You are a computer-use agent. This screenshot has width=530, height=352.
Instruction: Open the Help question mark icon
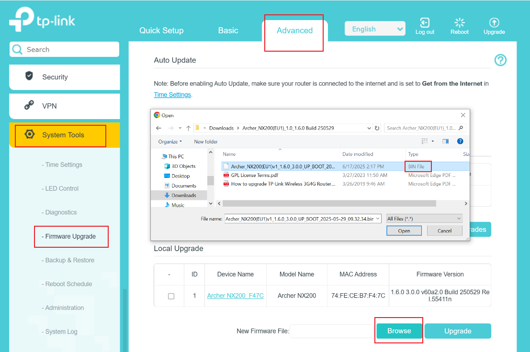click(x=500, y=60)
